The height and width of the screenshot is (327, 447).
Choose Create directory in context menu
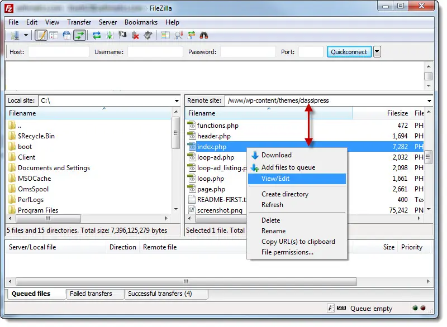pos(297,194)
